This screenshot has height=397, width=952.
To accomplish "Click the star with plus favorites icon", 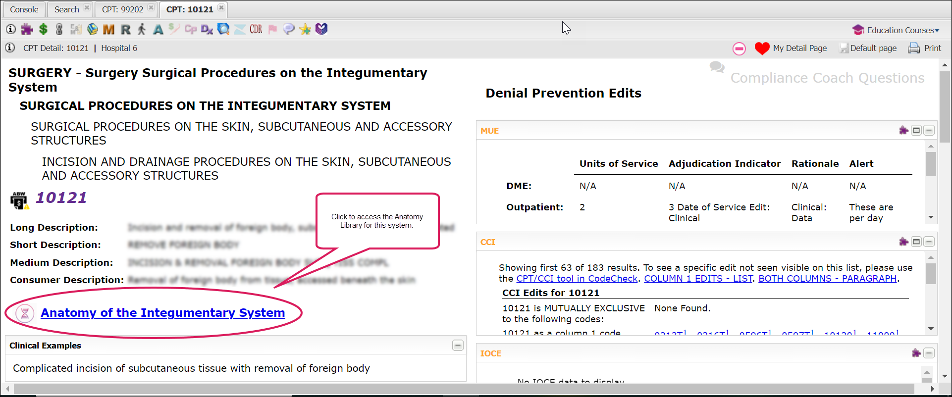I will (305, 30).
